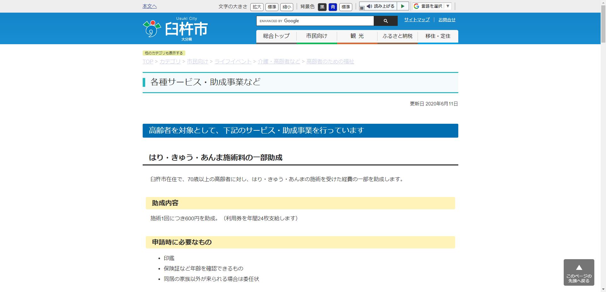606x292 pixels.
Task: Follow the 介護・高齢者など breadcrumb link
Action: click(x=279, y=62)
